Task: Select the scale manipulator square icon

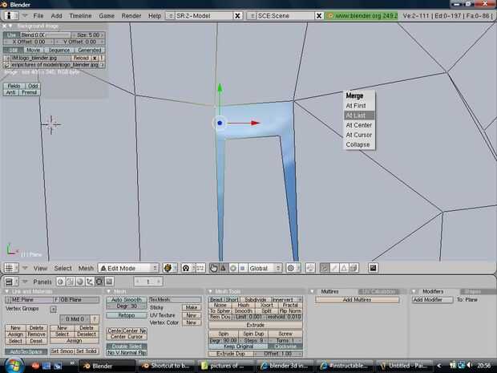Action: [242, 269]
